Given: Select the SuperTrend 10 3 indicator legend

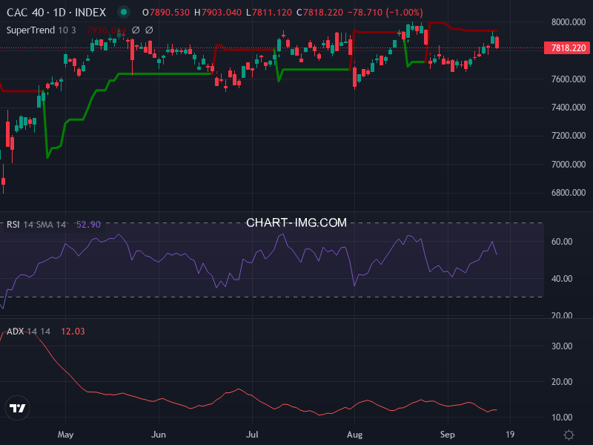Looking at the screenshot, I should 42,30.
